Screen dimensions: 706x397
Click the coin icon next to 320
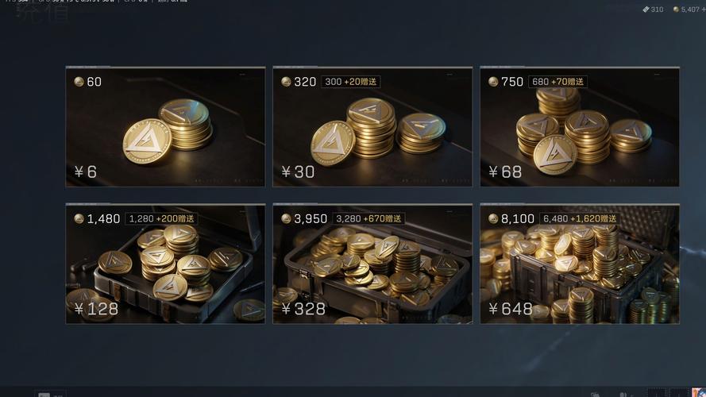[286, 82]
